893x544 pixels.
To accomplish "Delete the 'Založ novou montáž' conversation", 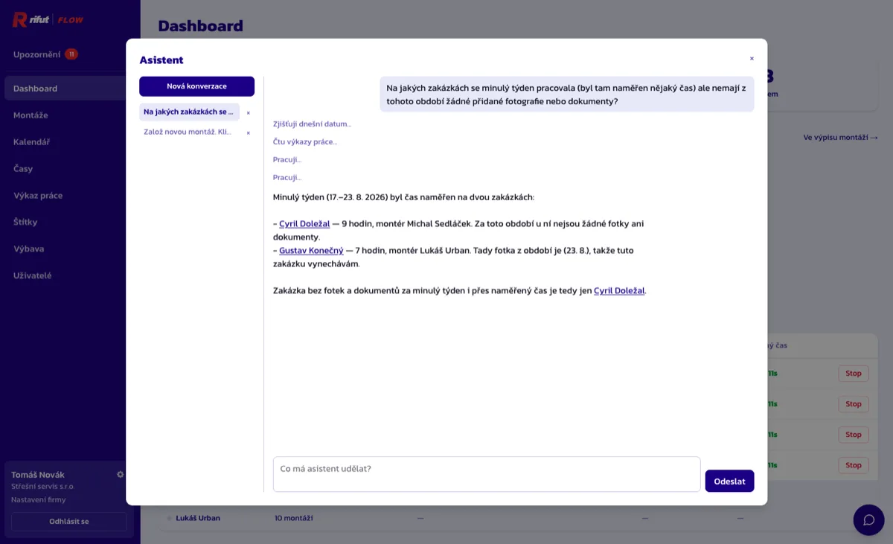I will point(249,132).
